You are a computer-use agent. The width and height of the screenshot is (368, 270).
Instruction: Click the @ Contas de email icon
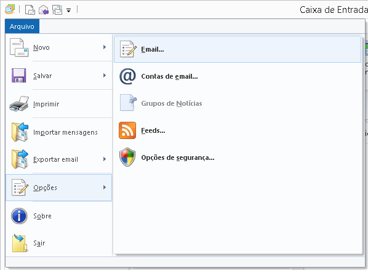pyautogui.click(x=127, y=76)
